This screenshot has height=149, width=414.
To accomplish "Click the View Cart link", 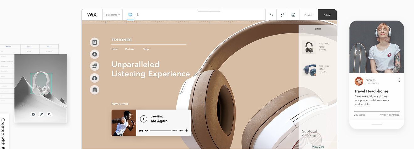I will coord(318,147).
